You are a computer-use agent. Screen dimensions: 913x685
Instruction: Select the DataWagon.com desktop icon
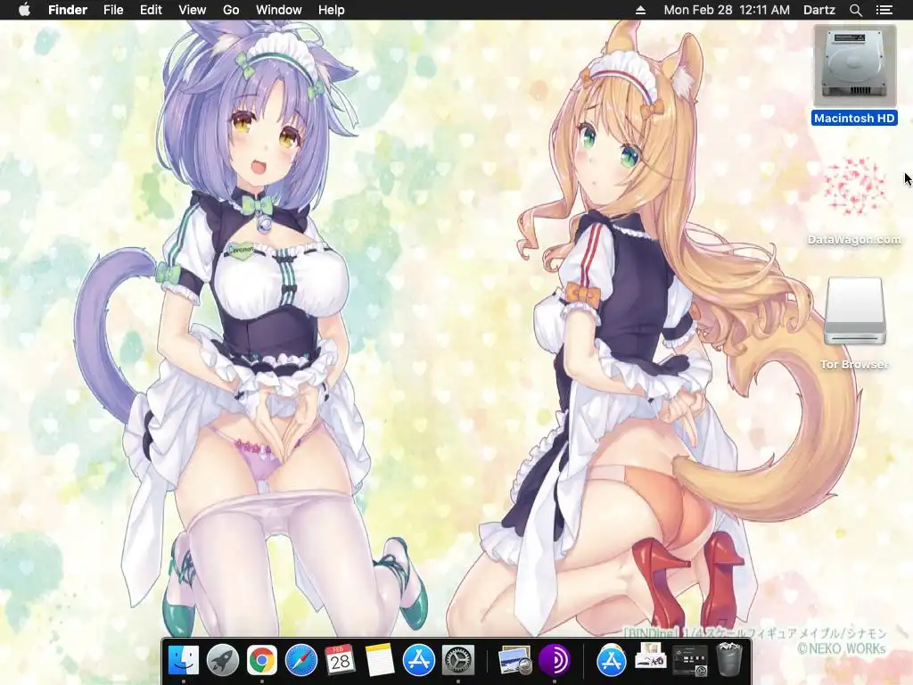point(854,186)
